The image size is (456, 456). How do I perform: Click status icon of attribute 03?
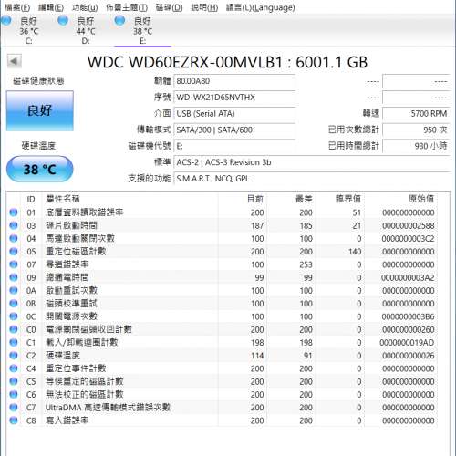(x=14, y=225)
